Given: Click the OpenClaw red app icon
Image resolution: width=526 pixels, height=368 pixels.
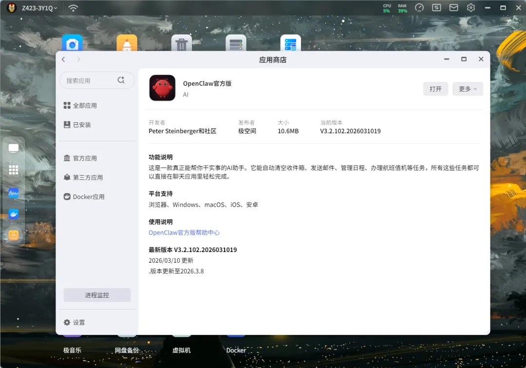Looking at the screenshot, I should [x=162, y=88].
